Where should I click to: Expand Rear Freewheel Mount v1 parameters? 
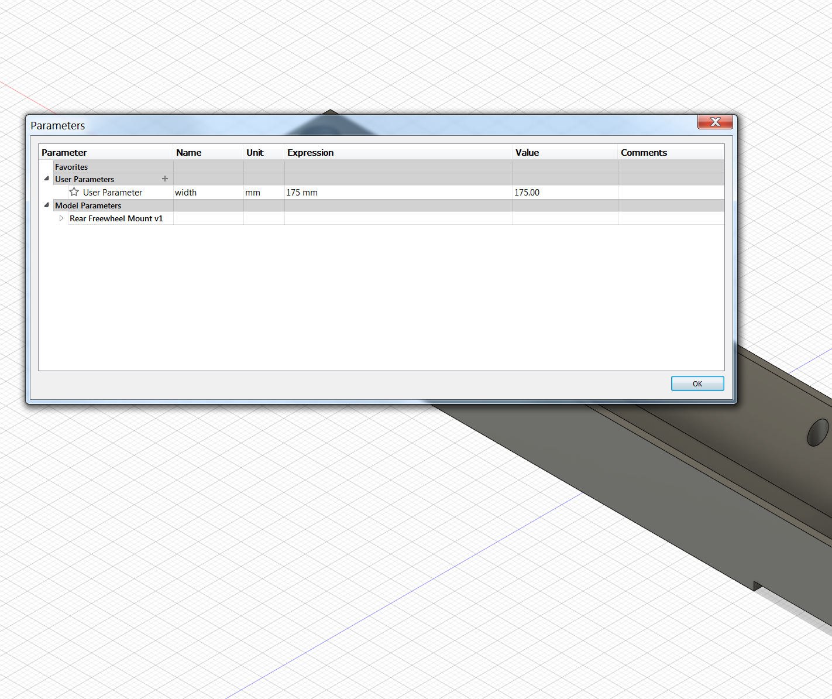61,218
